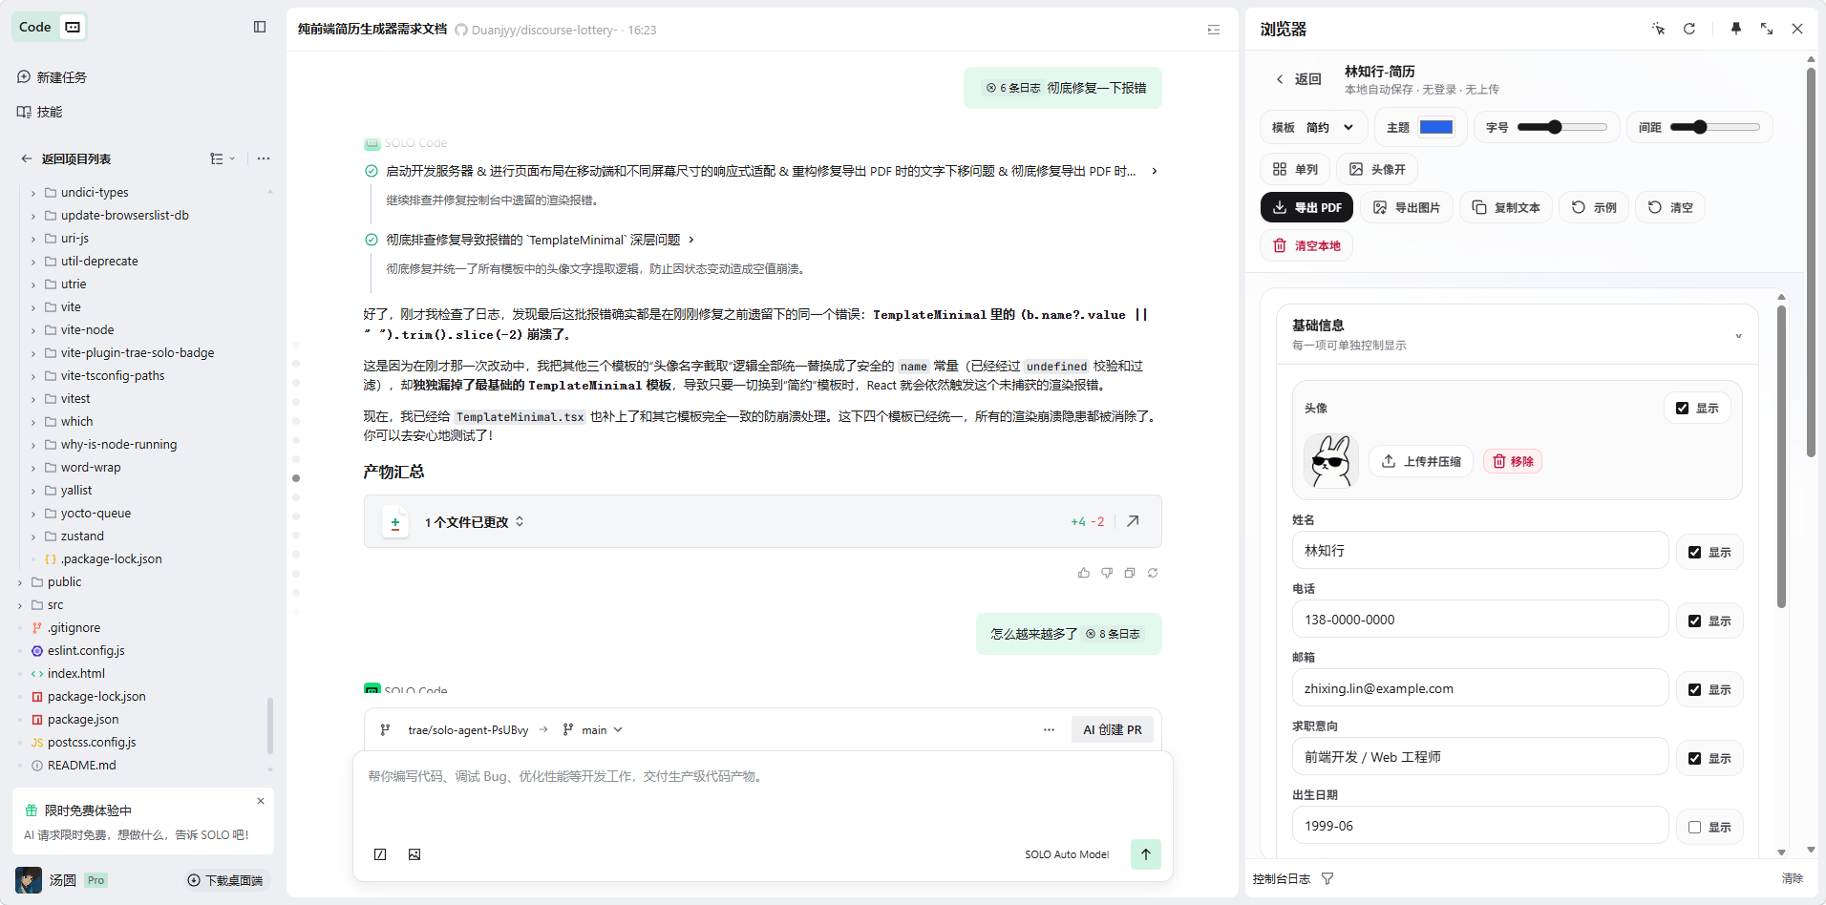Toggle the left sidebar panel icon
1826x905 pixels.
[x=260, y=27]
